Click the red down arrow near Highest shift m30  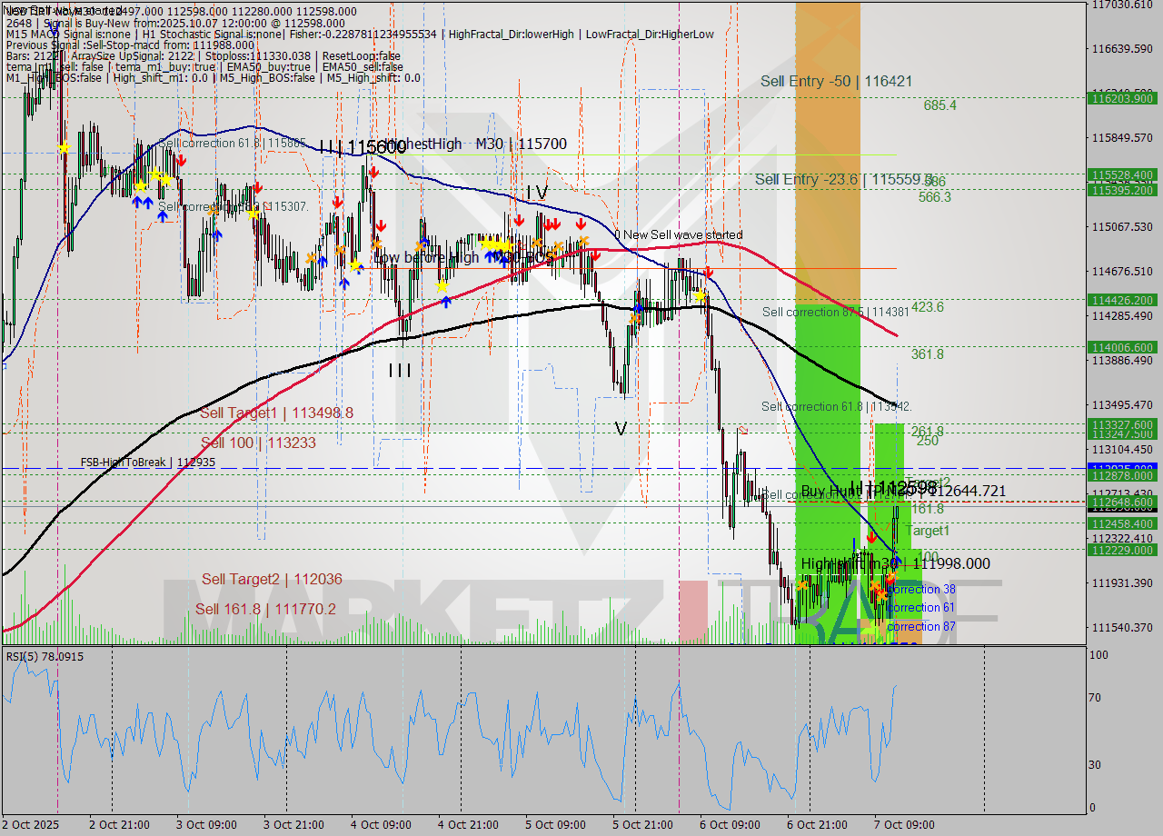coord(871,538)
